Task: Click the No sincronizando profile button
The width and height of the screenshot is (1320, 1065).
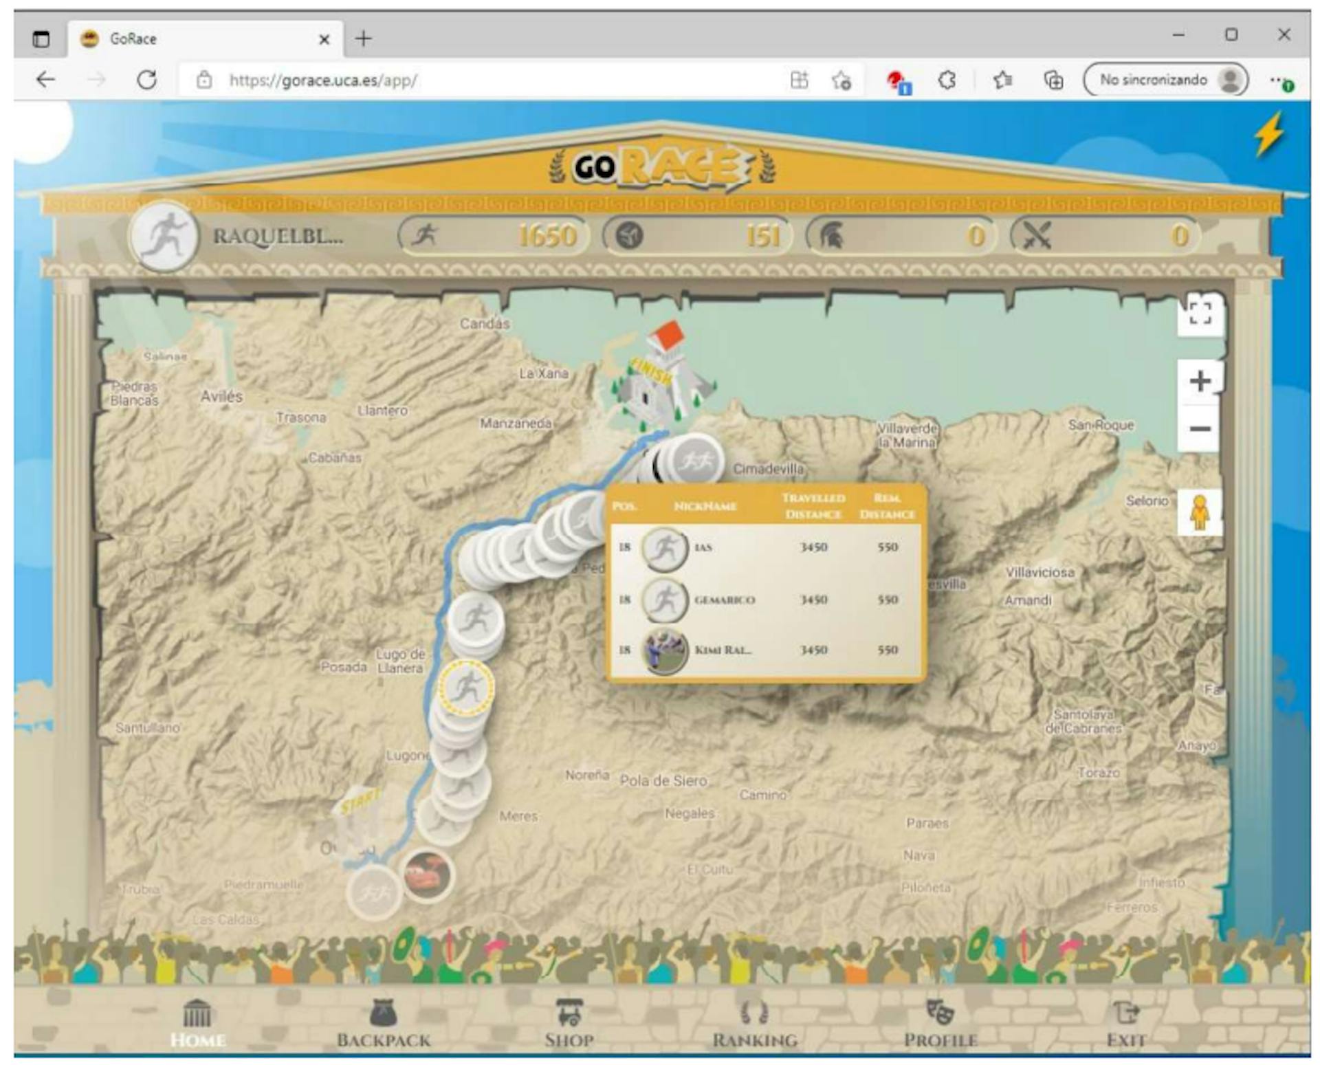Action: pos(1165,80)
